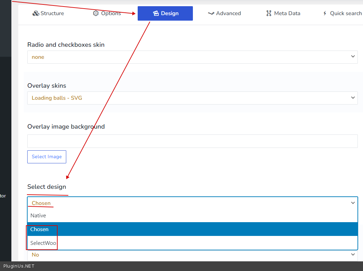Click the Quick search tab text
Viewport: 363px width, 271px height.
coord(346,13)
